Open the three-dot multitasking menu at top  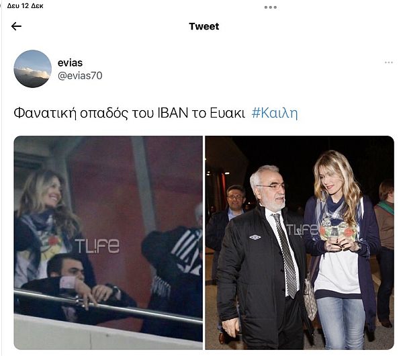(271, 7)
